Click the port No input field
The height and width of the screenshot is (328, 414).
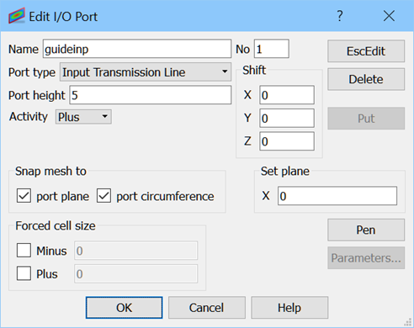[x=272, y=49]
